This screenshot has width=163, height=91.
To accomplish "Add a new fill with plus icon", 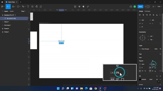I will pos(160,76).
